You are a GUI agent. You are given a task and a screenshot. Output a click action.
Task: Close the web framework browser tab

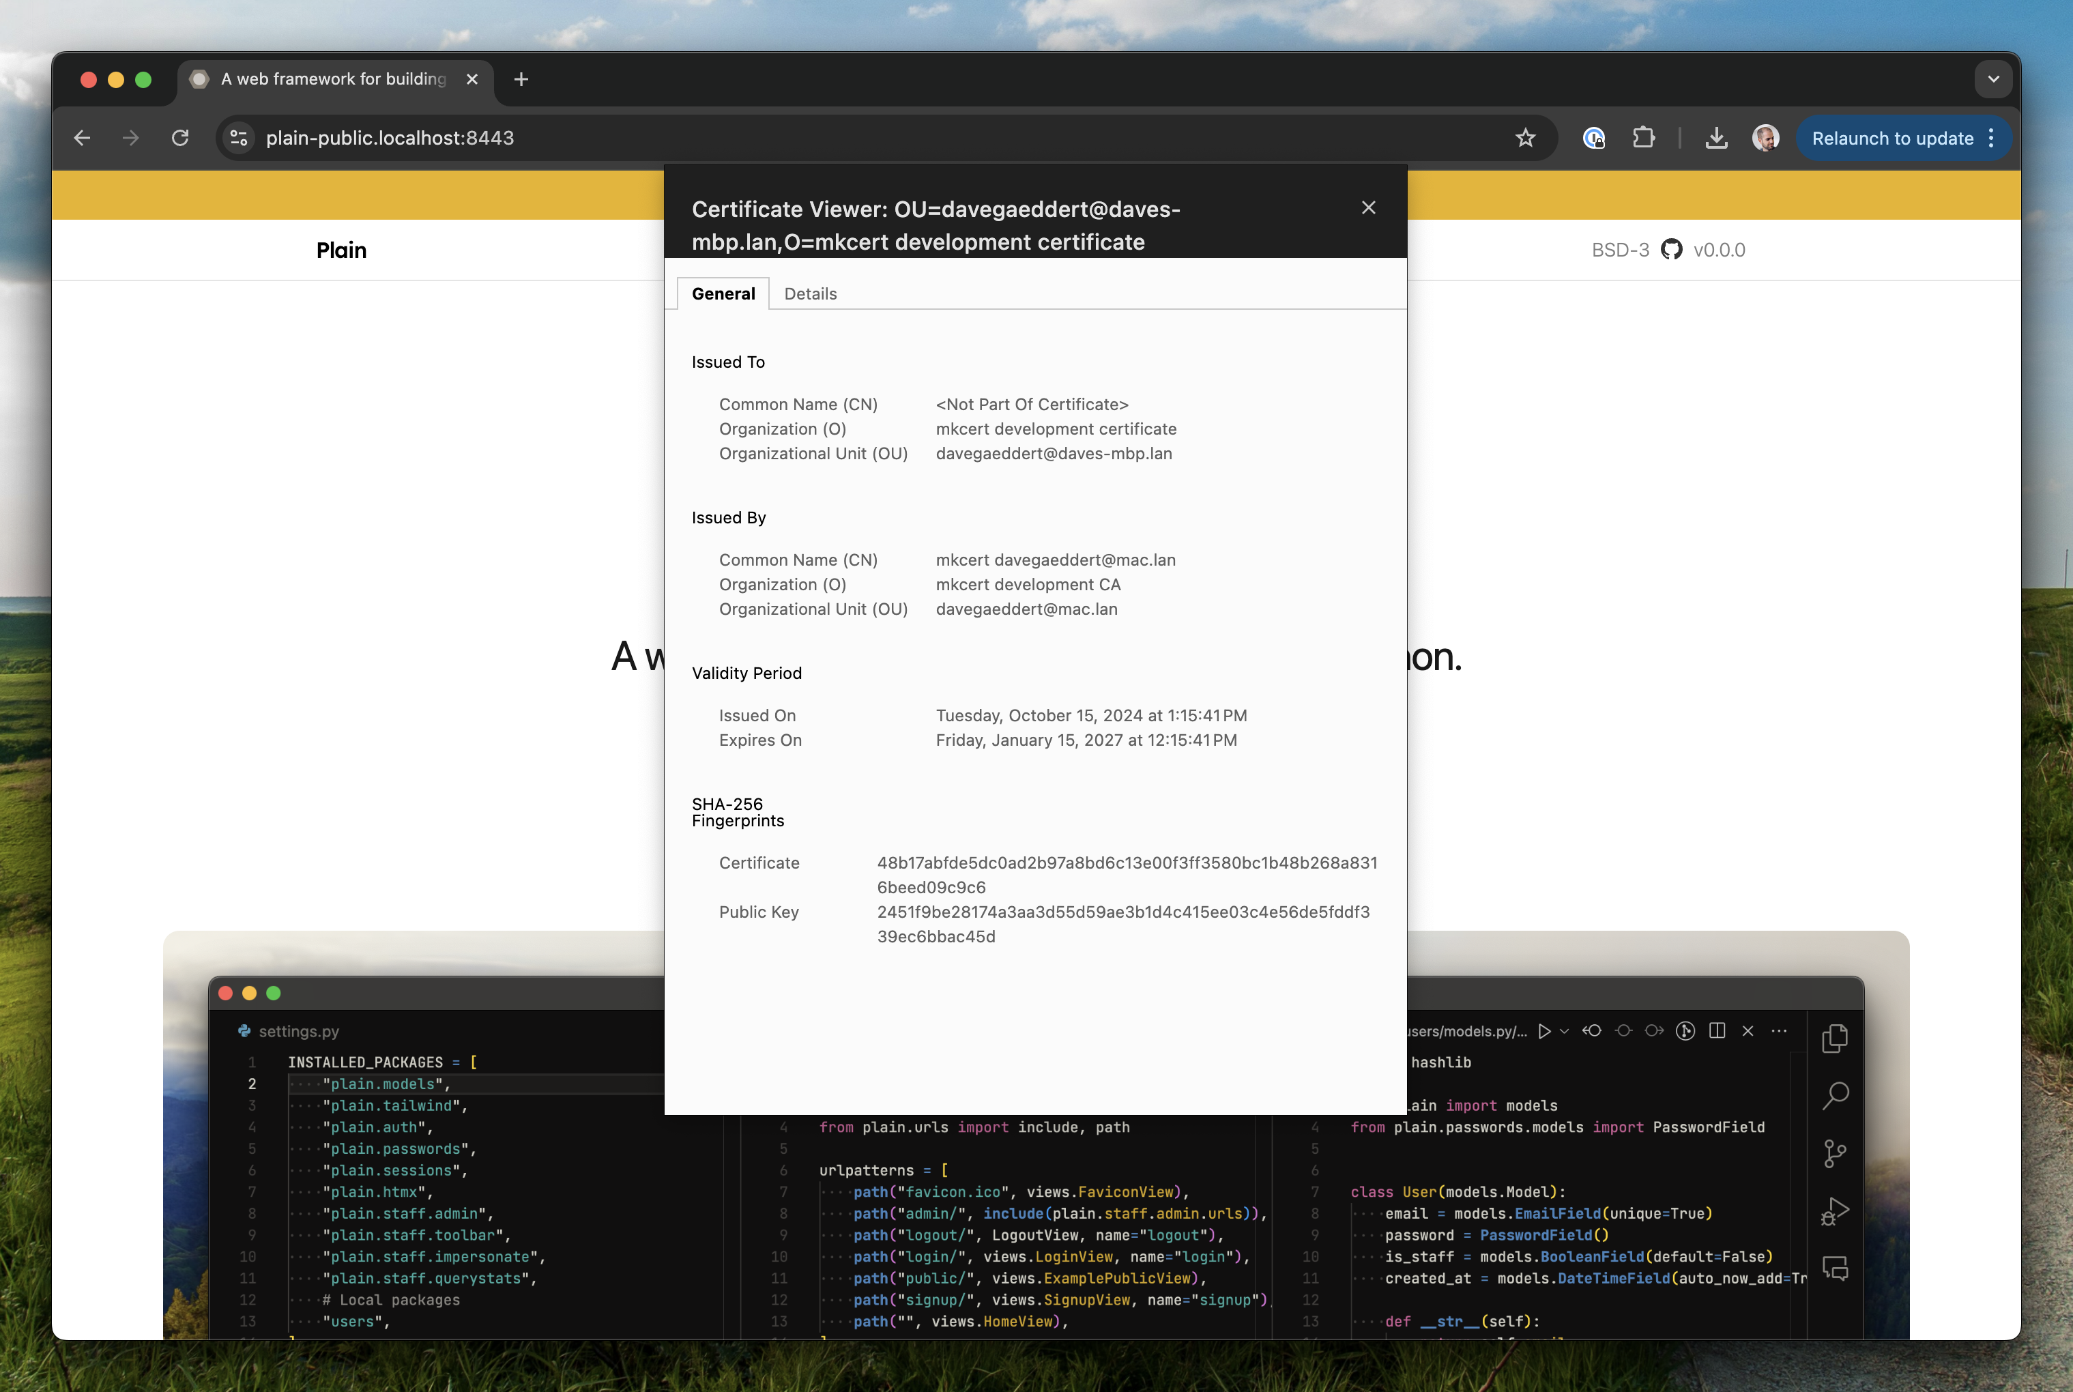pos(472,79)
